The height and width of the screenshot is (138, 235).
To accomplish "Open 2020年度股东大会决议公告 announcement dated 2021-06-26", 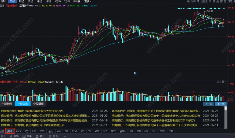I will pos(32,111).
